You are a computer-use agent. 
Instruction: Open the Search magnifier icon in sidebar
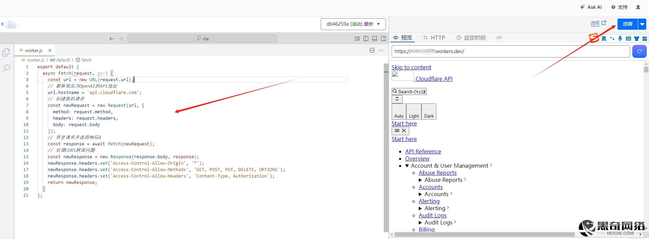6,69
